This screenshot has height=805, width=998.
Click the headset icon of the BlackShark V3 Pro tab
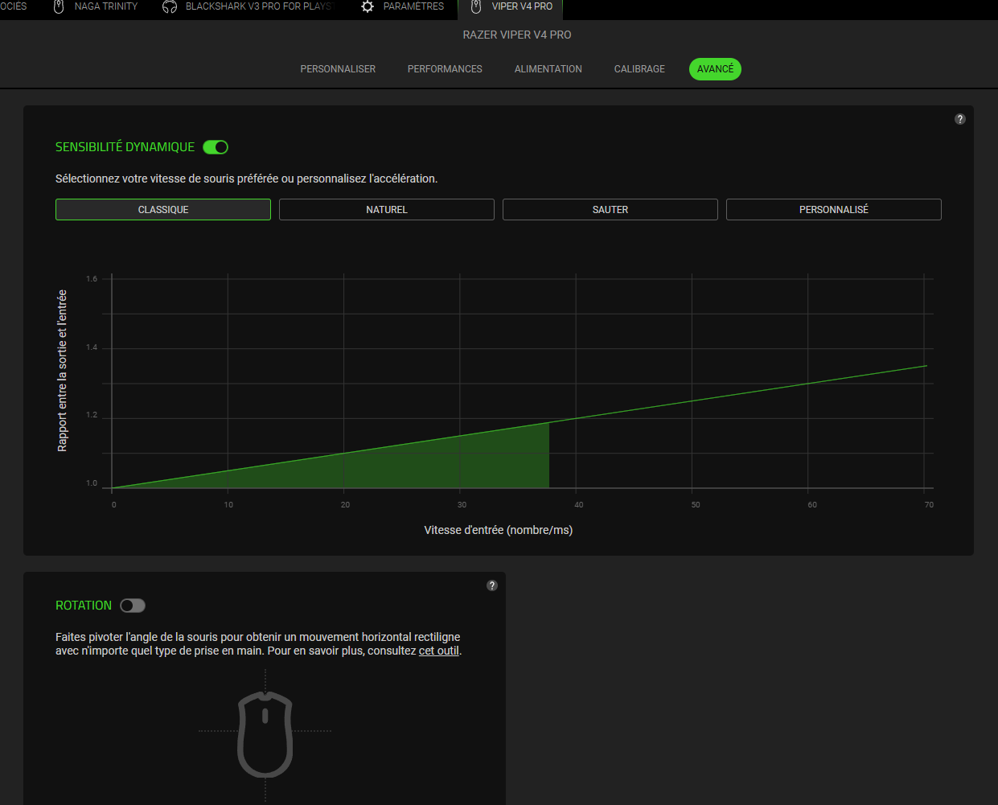tap(170, 6)
